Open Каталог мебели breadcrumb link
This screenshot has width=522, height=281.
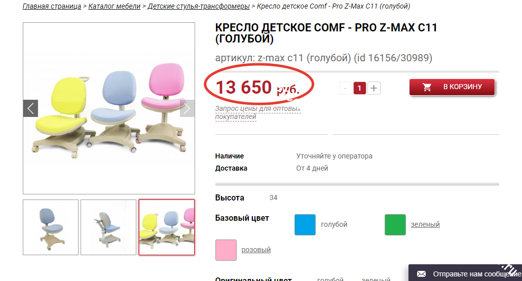pos(114,6)
